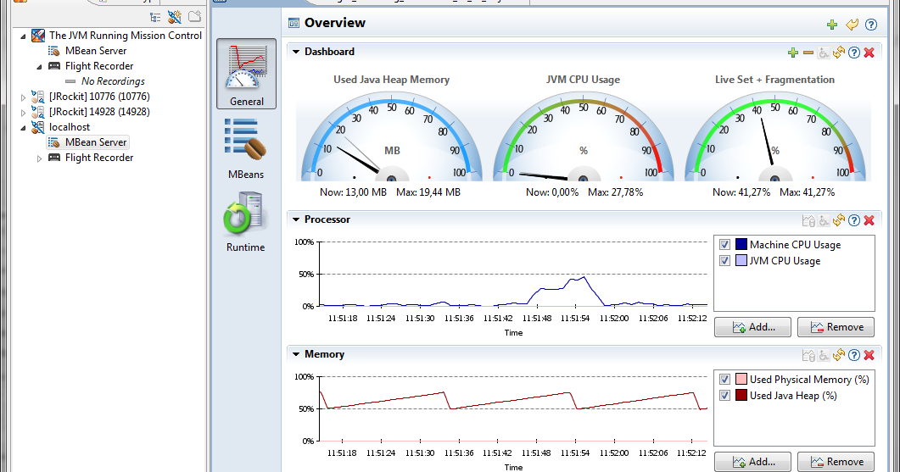Click the Processor CPU usage chart
The image size is (900, 472).
[x=513, y=275]
